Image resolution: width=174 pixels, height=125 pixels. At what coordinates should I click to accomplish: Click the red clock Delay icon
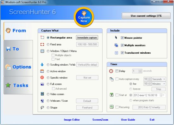(x=111, y=71)
